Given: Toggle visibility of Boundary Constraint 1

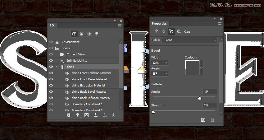Looking at the screenshot, I should [x=51, y=104].
